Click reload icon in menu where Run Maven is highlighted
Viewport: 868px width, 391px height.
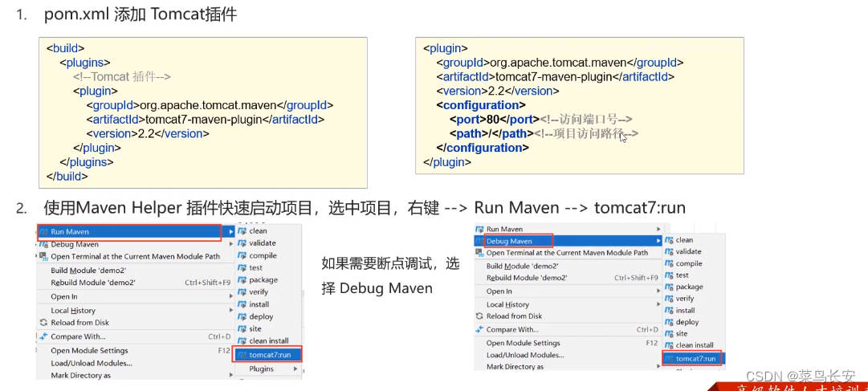[x=43, y=322]
